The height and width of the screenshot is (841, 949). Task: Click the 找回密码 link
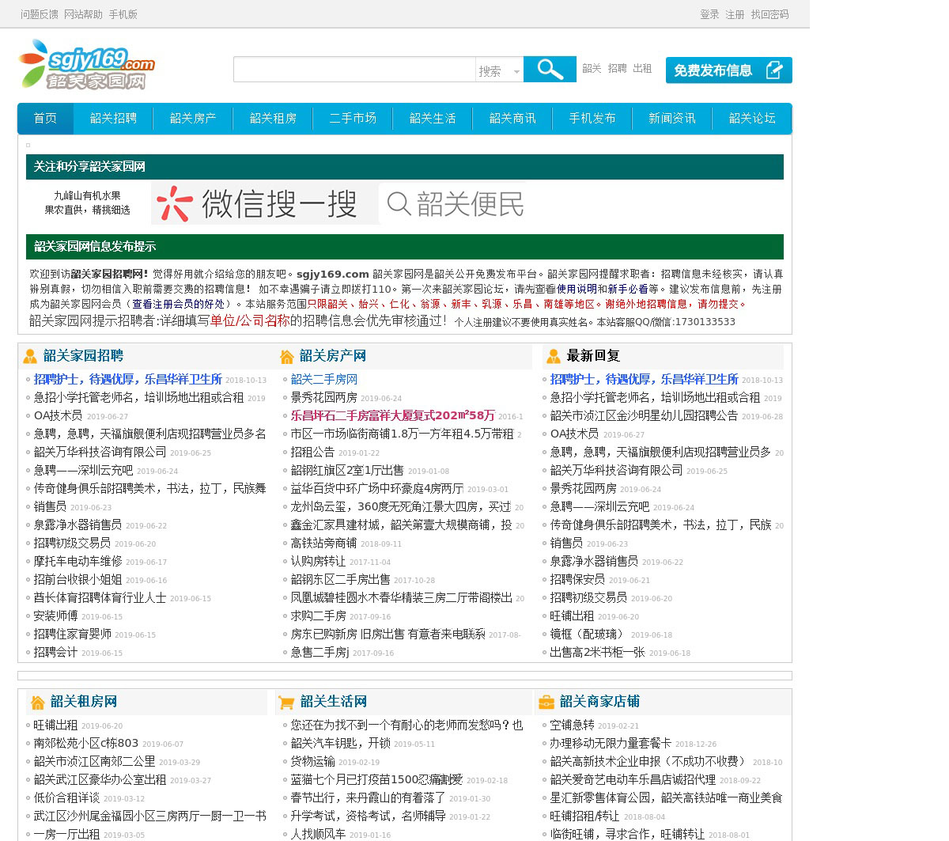coord(769,14)
